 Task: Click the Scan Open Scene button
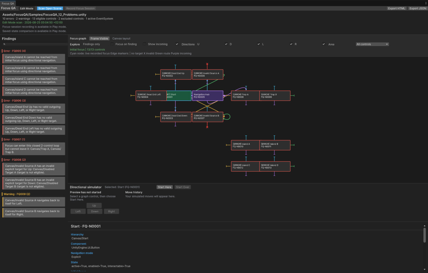(x=50, y=8)
